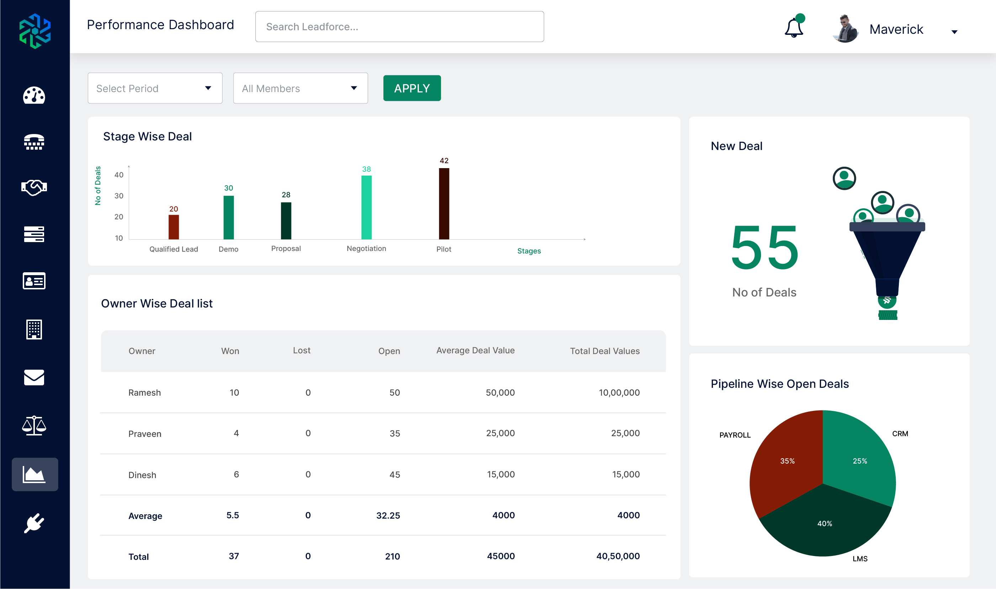Screen dimensions: 996x589
Task: Click the pipeline list icon in sidebar
Action: point(35,234)
